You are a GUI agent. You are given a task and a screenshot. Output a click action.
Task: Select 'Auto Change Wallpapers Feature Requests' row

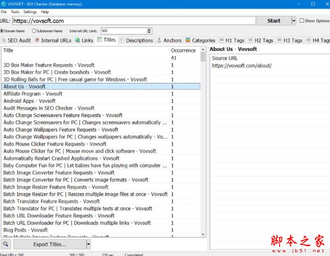(101, 130)
